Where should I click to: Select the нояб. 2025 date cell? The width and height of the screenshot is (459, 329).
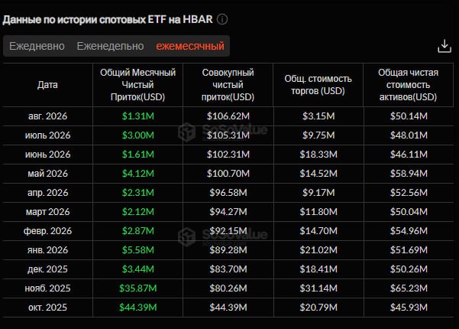[x=47, y=288]
